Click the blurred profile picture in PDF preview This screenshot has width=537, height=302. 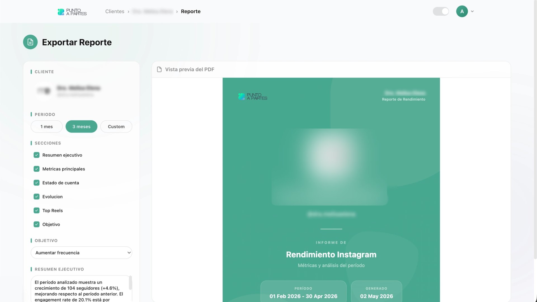pyautogui.click(x=330, y=167)
